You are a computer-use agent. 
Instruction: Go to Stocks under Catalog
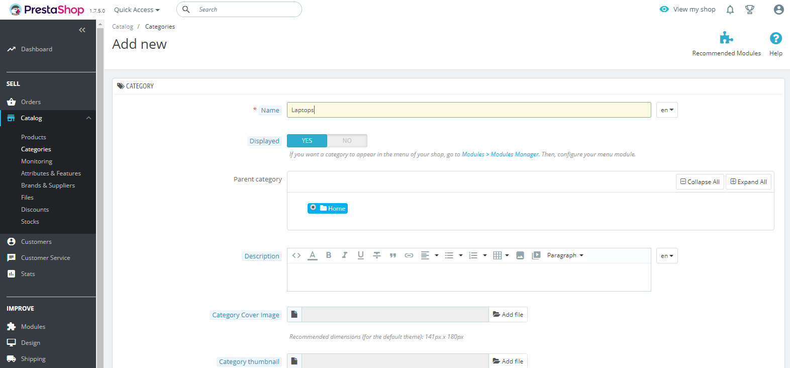30,222
